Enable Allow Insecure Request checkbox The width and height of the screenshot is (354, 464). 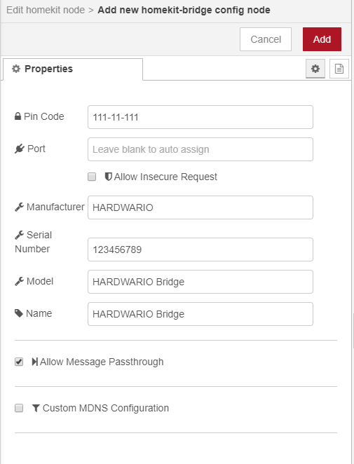(92, 177)
